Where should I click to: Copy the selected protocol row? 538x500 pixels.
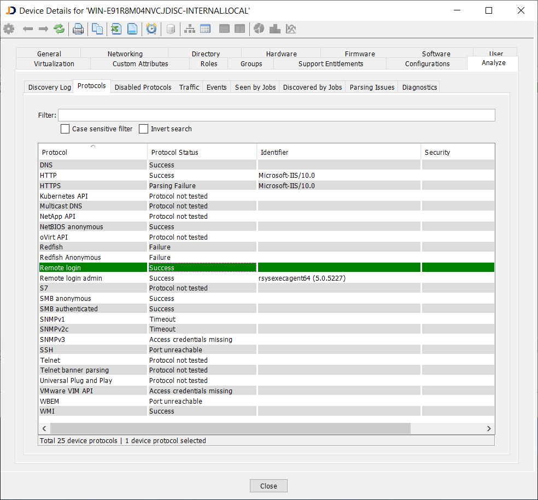click(97, 28)
